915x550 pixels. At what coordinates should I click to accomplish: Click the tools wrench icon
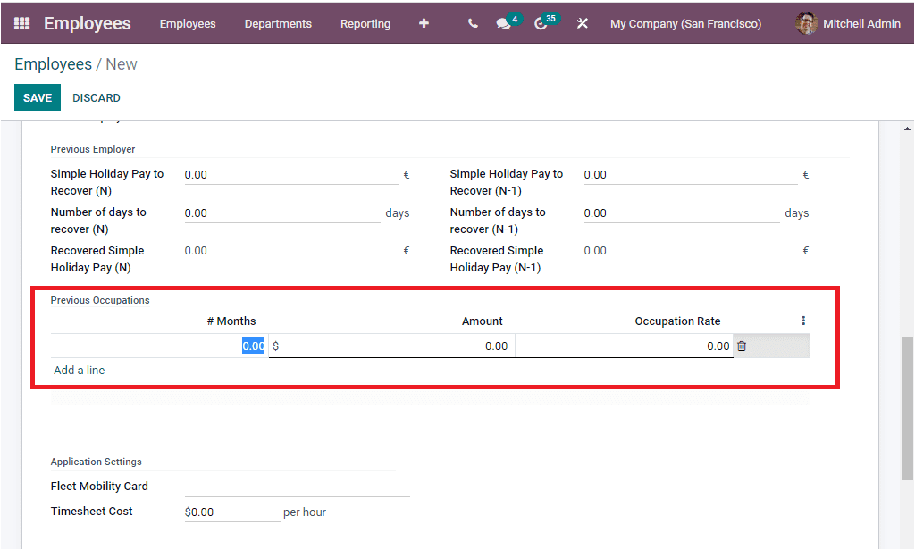tap(583, 23)
